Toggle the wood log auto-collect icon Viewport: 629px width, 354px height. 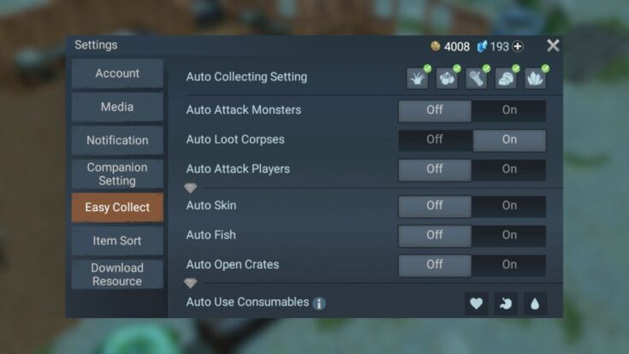tap(476, 78)
